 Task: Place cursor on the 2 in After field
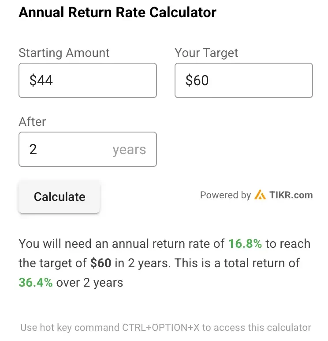pyautogui.click(x=33, y=149)
